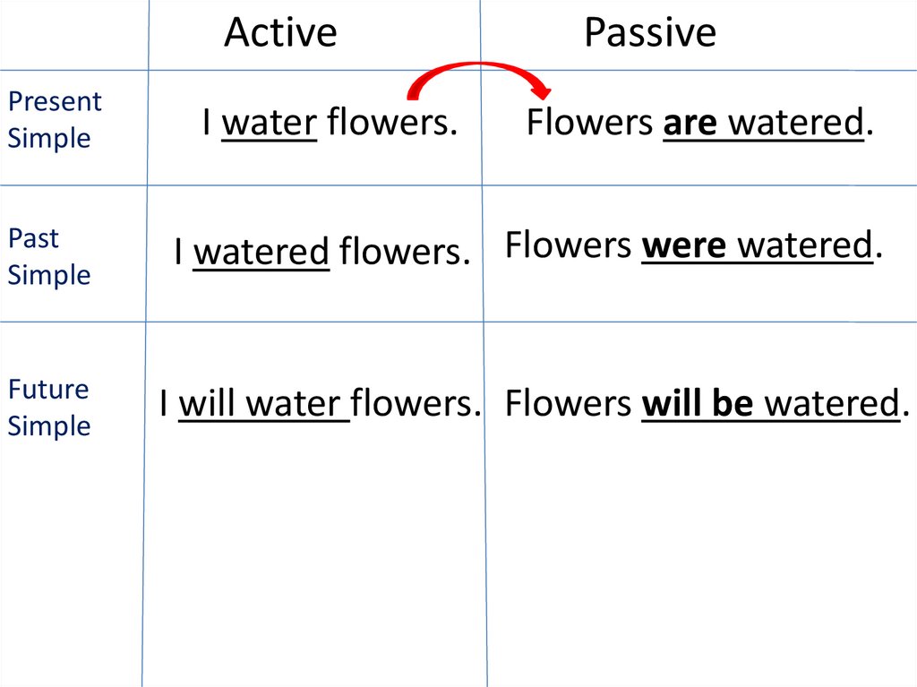
Task: Click the bold word "were"
Action: [684, 245]
